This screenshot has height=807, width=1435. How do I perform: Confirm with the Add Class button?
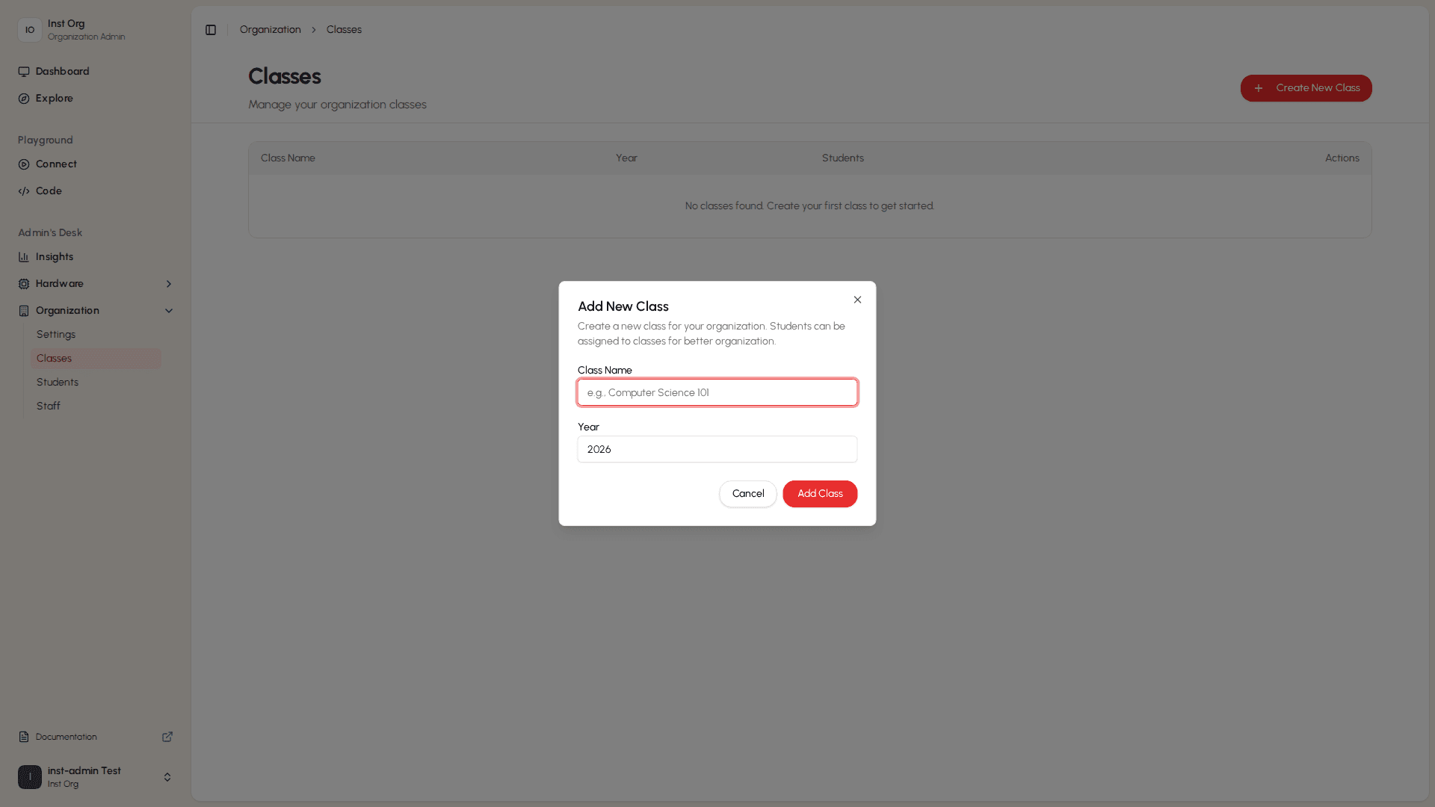(820, 494)
